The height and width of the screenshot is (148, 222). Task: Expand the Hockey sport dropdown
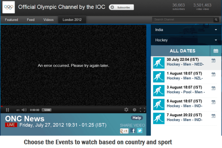point(186,40)
